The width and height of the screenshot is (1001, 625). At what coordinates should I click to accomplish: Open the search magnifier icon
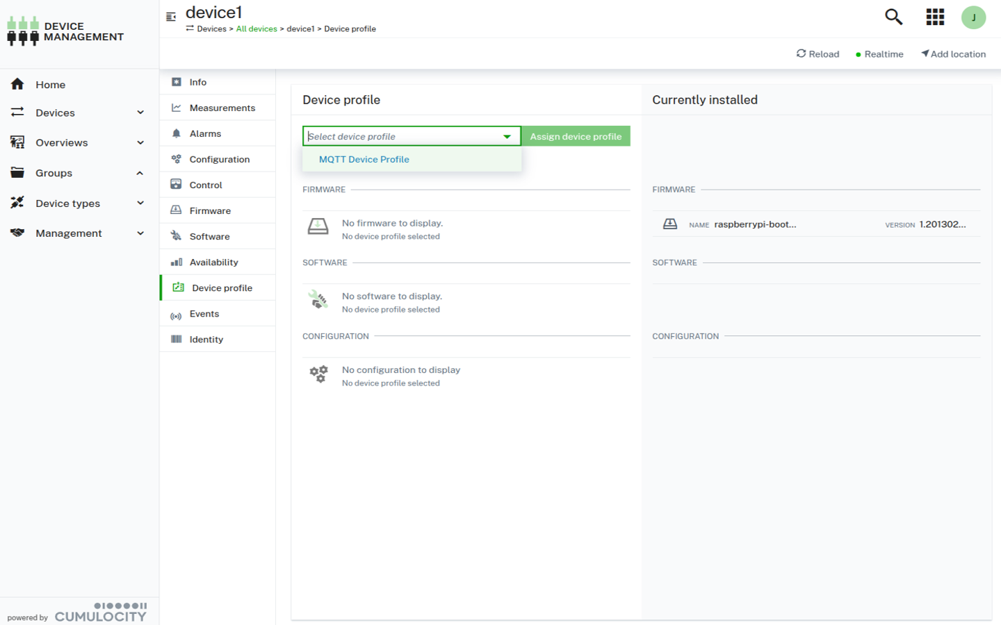[x=893, y=17]
